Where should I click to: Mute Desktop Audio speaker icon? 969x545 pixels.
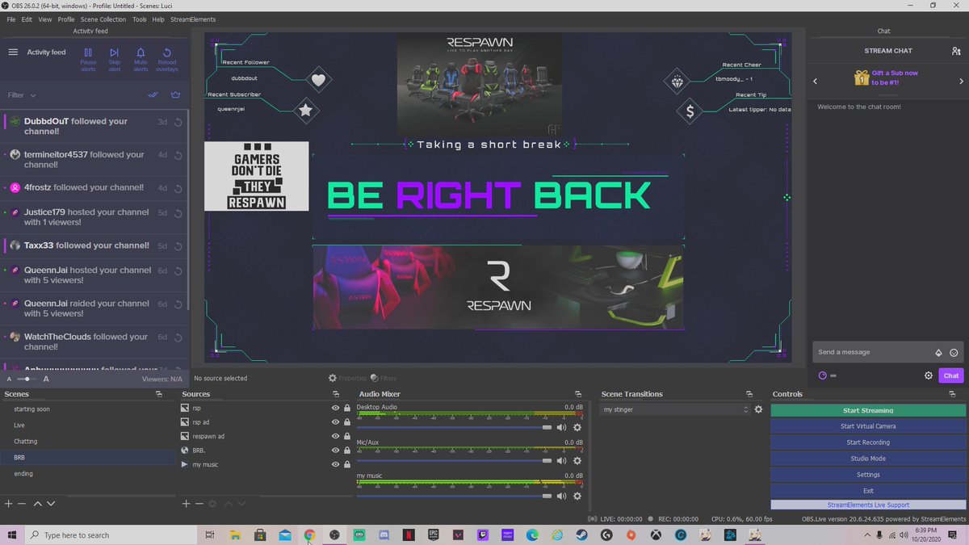561,427
